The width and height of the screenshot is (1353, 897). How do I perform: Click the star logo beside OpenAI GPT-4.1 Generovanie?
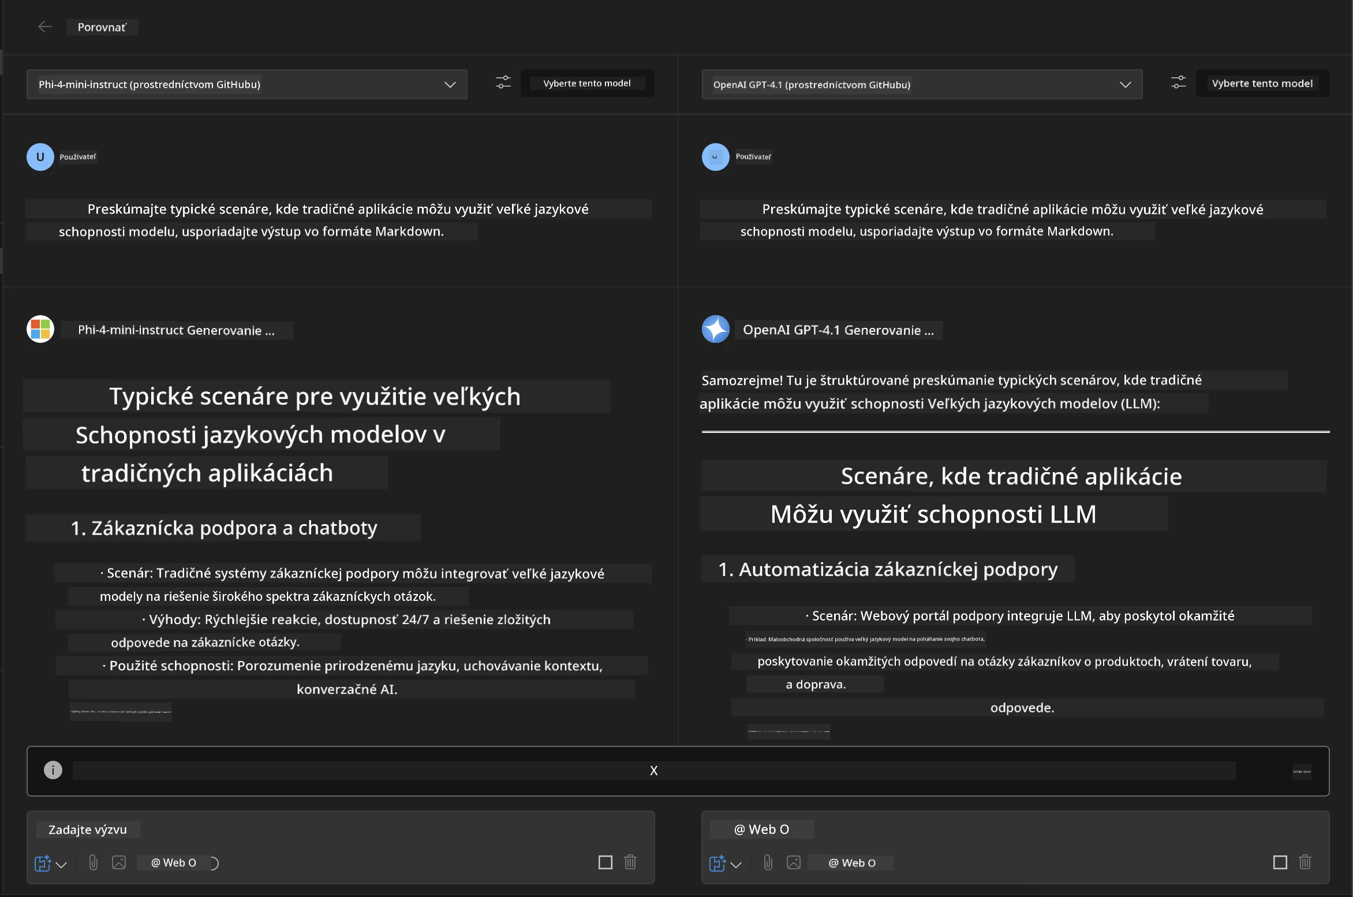coord(716,329)
